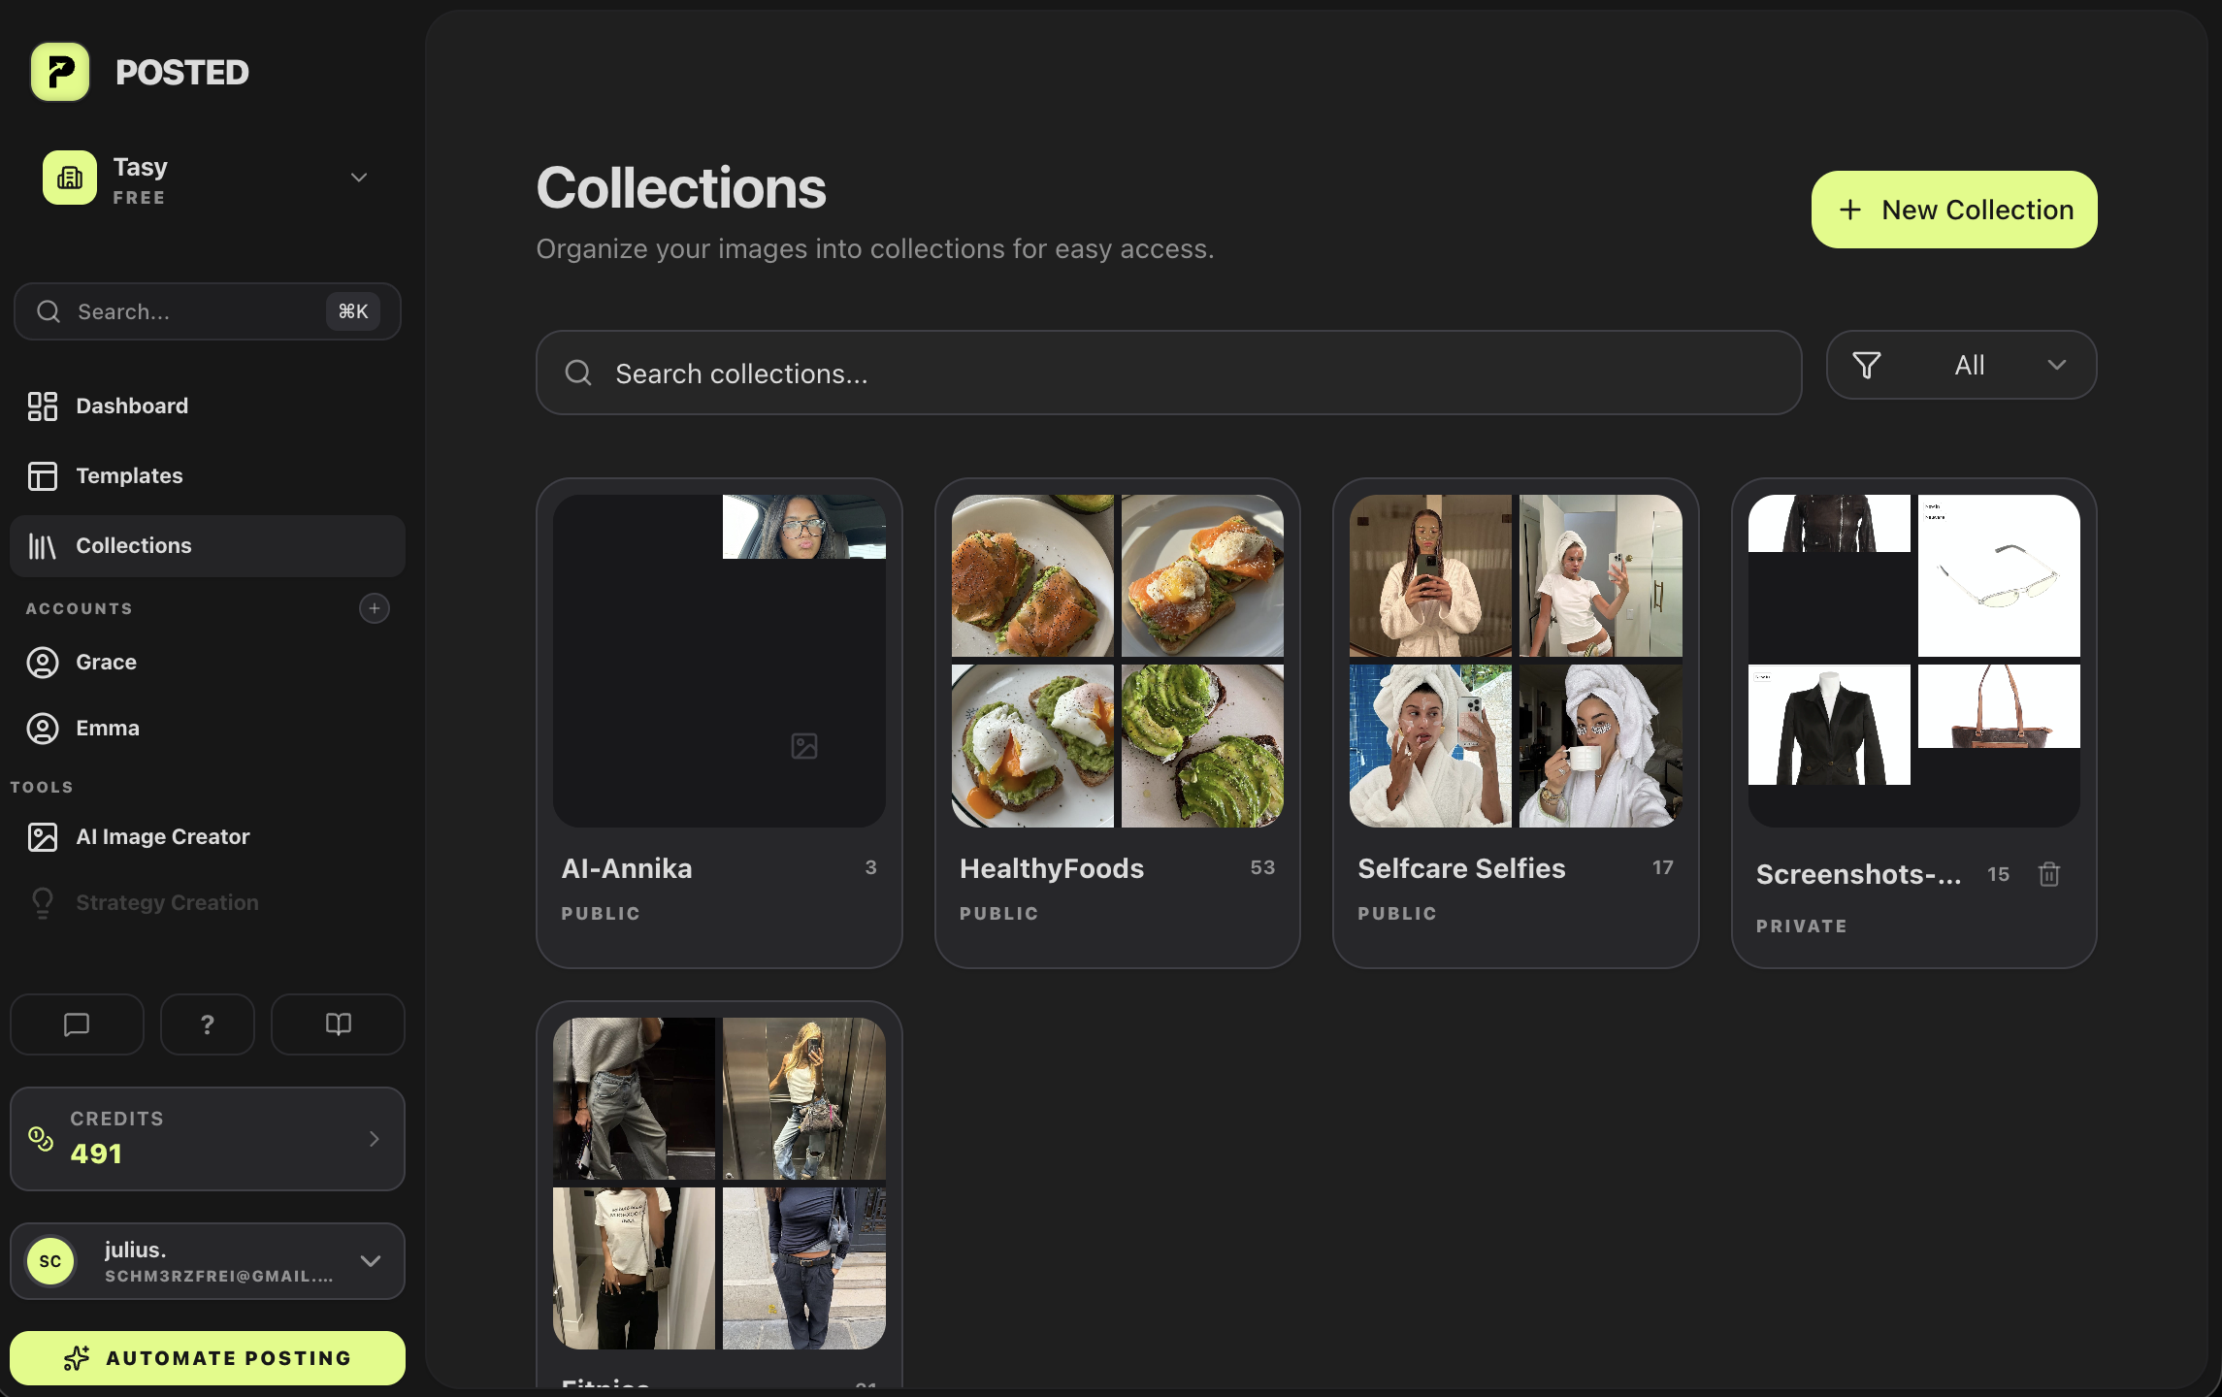Open the documentation book icon button
This screenshot has width=2222, height=1397.
click(x=338, y=1024)
